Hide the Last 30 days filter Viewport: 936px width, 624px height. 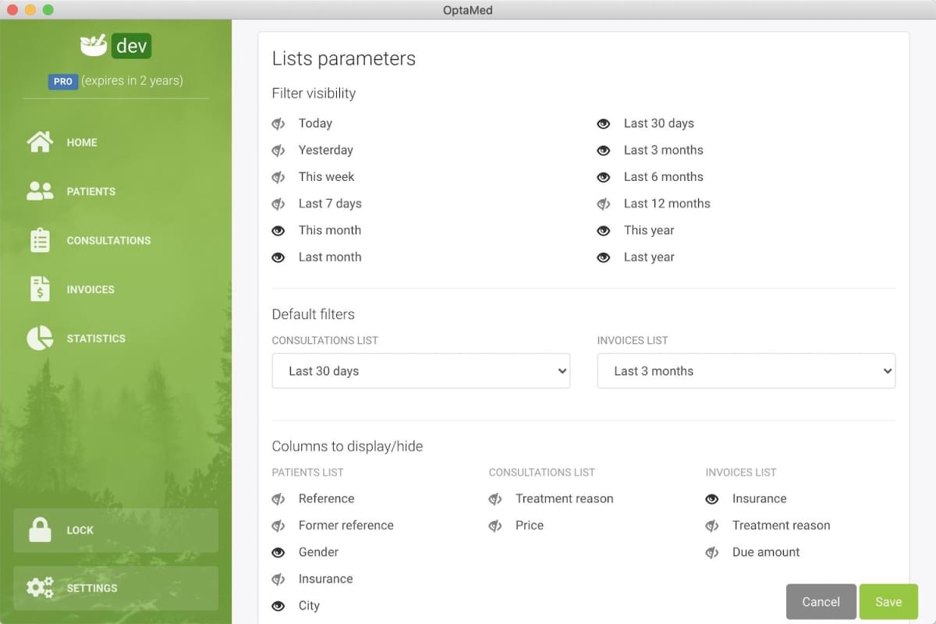603,123
